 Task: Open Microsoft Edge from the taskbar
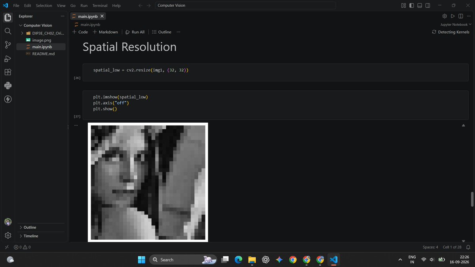(x=238, y=259)
